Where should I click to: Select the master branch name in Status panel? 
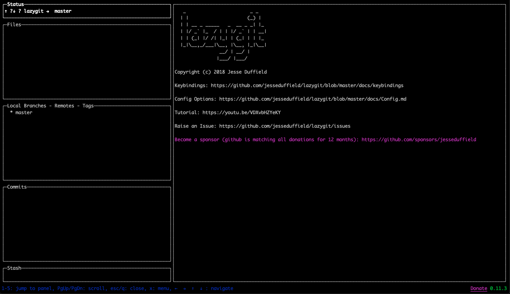[63, 11]
